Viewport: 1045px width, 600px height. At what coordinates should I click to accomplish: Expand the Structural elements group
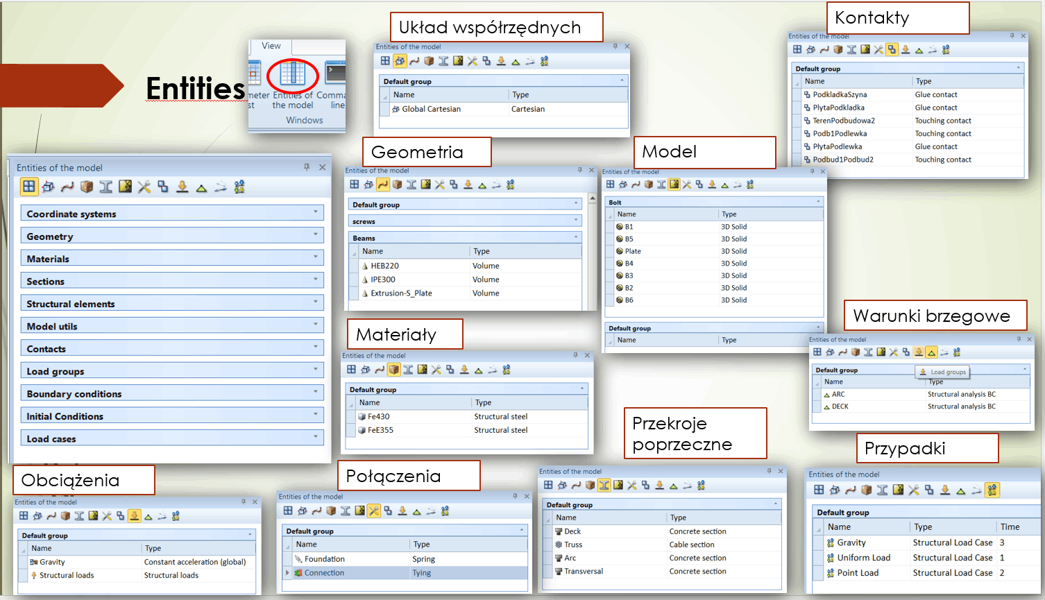[315, 303]
